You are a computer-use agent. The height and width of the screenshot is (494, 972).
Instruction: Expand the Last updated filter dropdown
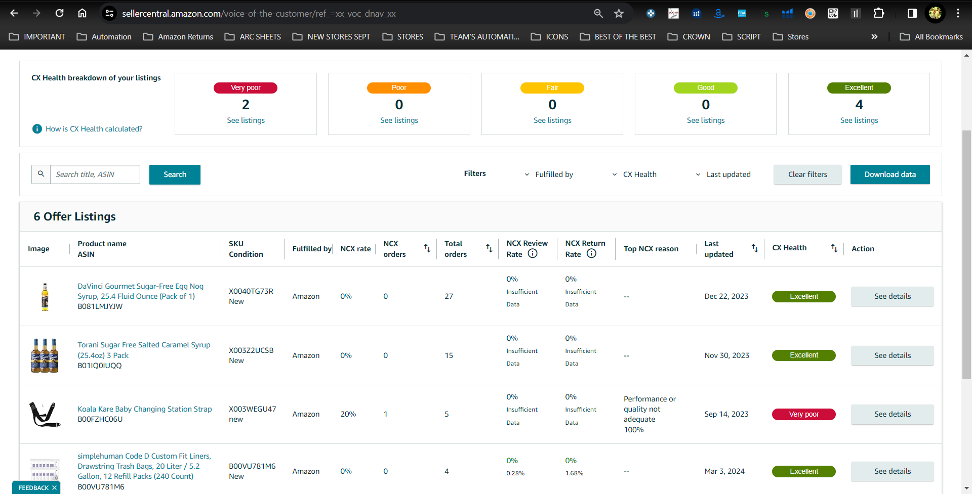(723, 174)
